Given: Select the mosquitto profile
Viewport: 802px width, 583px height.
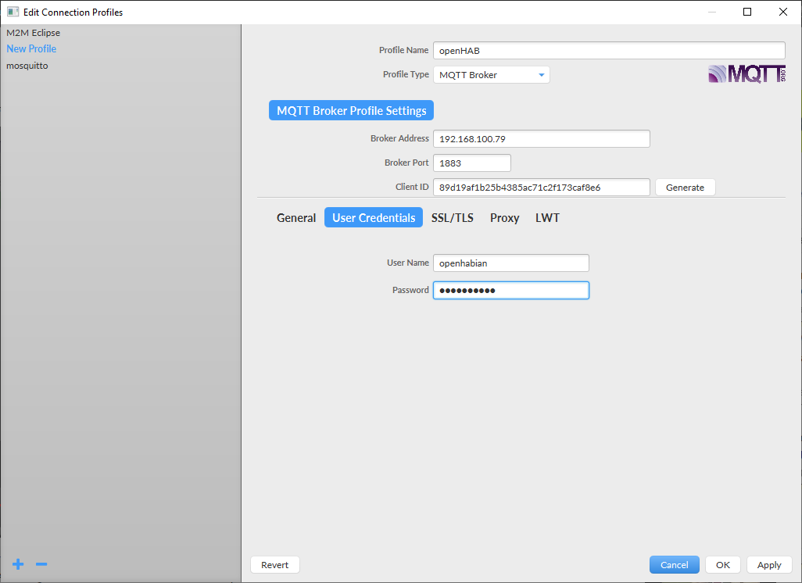Looking at the screenshot, I should tap(27, 65).
